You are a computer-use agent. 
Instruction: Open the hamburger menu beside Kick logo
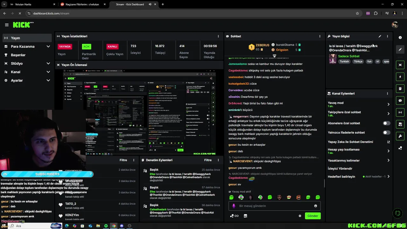[7, 25]
